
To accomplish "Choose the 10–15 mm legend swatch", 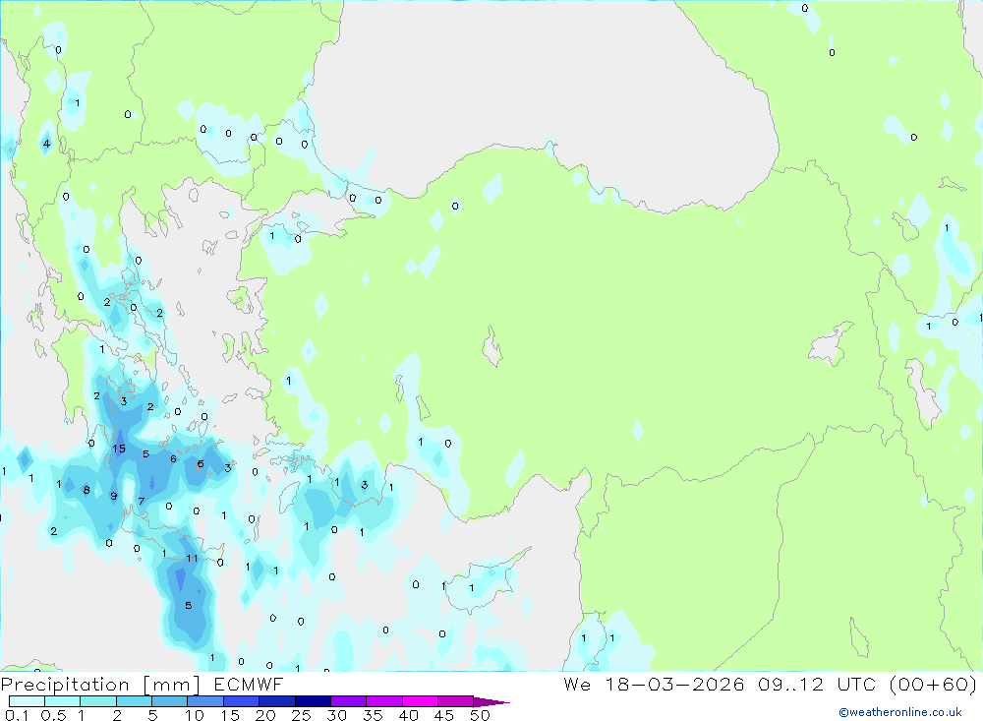I will [x=205, y=701].
